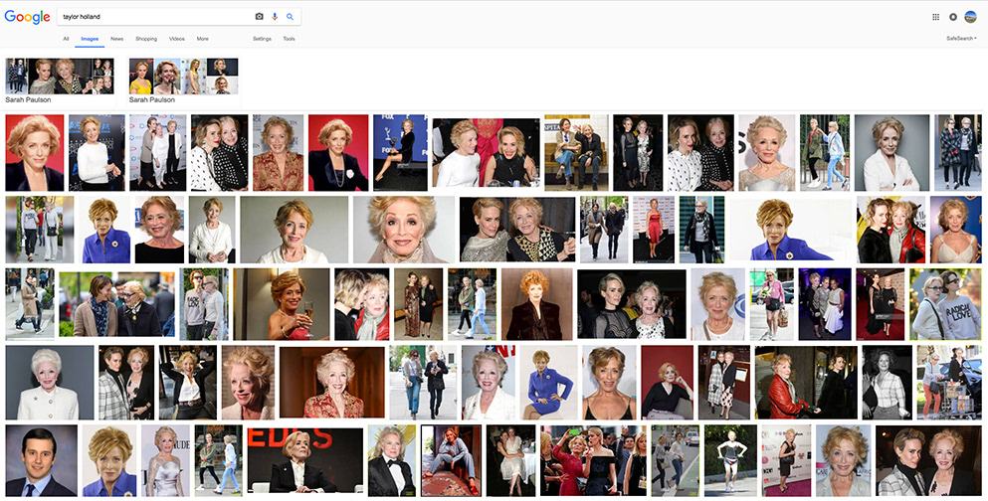Screen dimensions: 988x501
Task: Go to the Shopping tab
Action: point(146,39)
